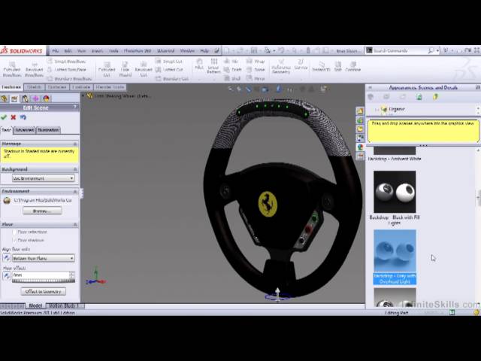Click the Extruded Boss/Base tool
The width and height of the screenshot is (481, 361).
[12, 69]
